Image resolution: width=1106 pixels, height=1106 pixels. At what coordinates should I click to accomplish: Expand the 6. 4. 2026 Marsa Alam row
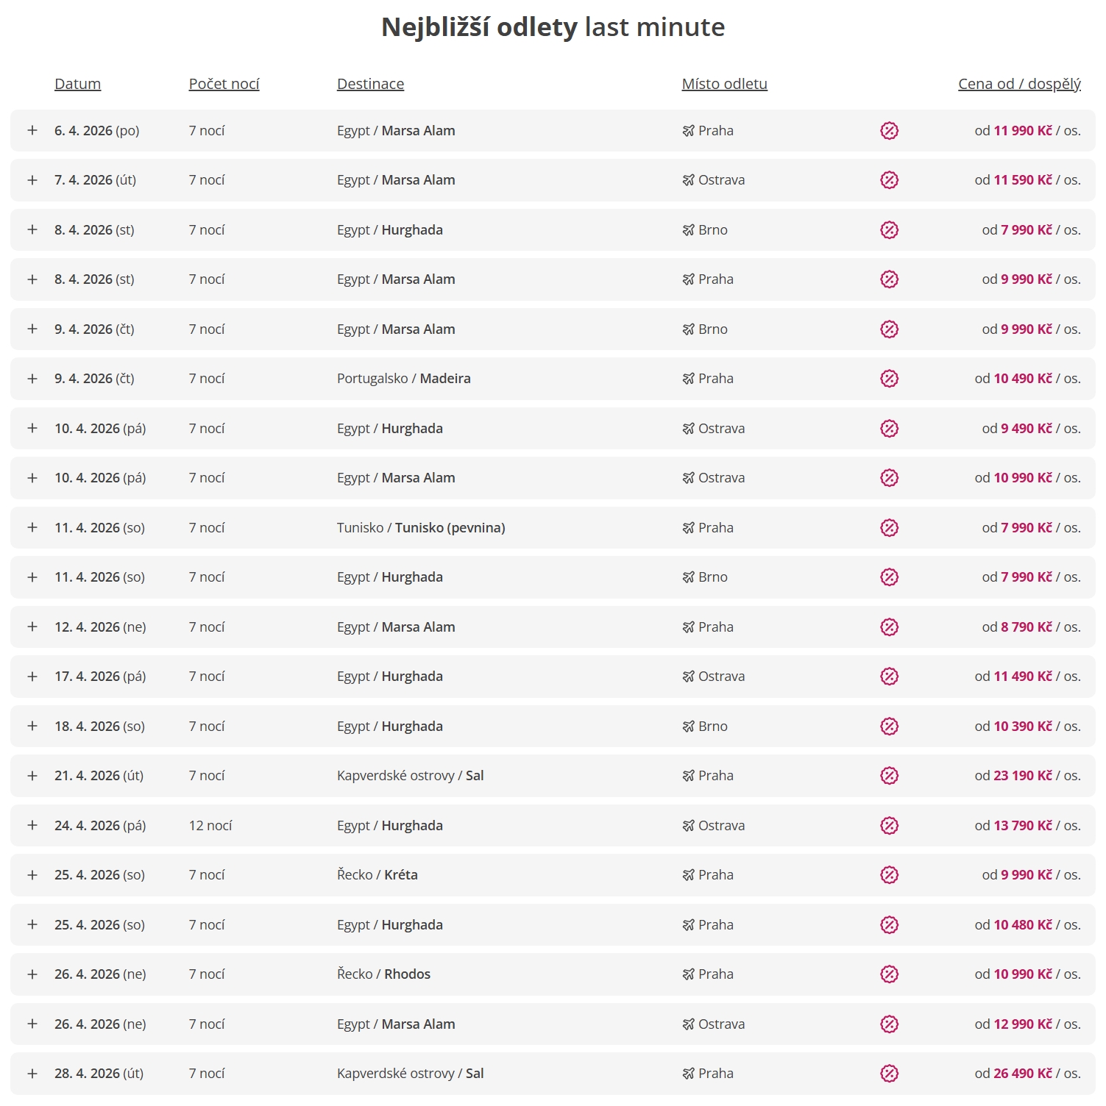point(32,131)
